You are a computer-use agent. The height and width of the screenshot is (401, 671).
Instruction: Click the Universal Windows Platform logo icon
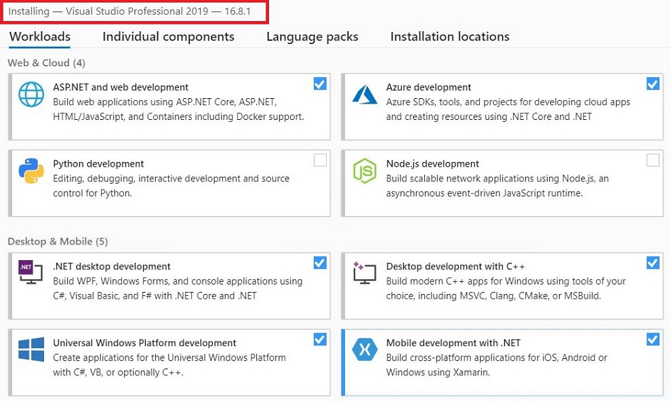31,350
